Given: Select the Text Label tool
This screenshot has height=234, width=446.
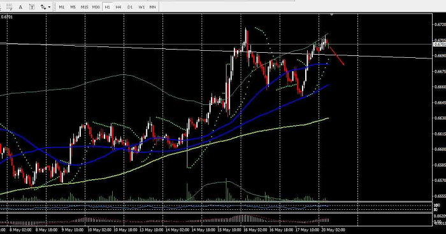Looking at the screenshot, I should tap(32, 7).
